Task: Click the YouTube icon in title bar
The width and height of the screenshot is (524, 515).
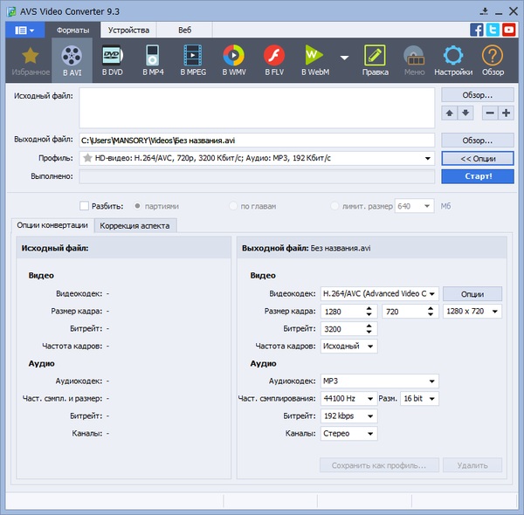Action: coord(508,29)
